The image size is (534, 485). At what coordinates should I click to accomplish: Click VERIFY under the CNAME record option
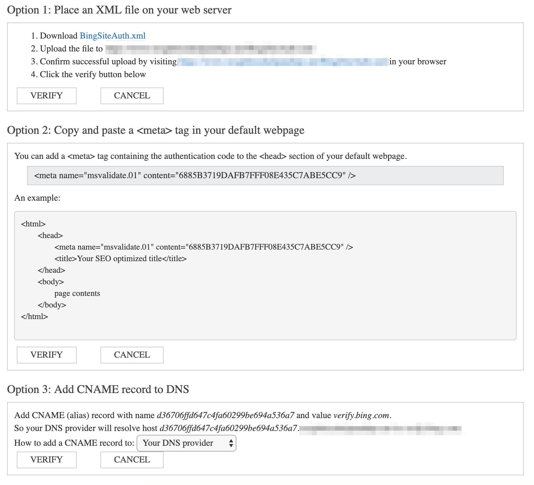46,460
